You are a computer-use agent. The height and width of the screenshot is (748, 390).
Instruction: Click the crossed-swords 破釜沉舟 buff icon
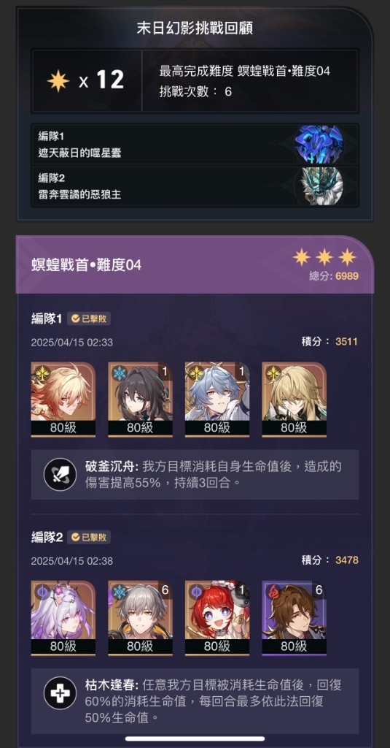[x=61, y=474]
